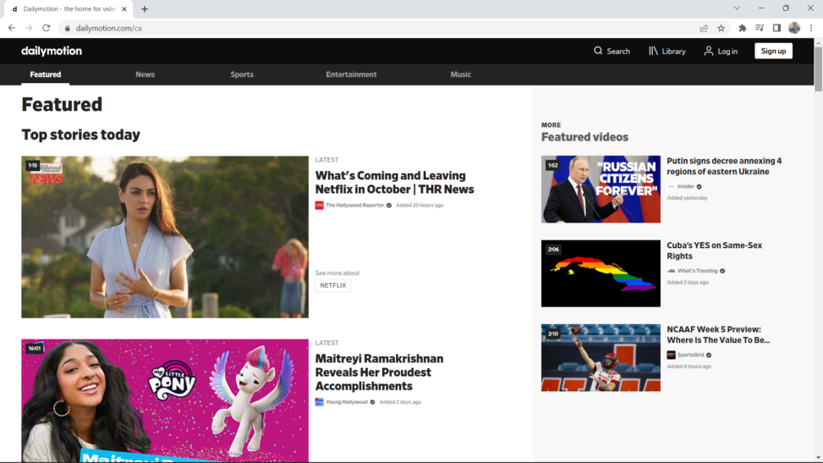Click the share page icon in address bar
Viewport: 823px width, 463px height.
click(704, 29)
